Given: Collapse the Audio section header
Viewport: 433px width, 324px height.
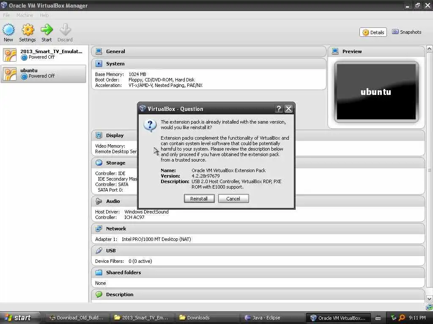Looking at the screenshot, I should pyautogui.click(x=258, y=201).
